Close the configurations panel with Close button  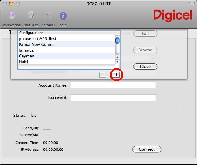click(145, 67)
